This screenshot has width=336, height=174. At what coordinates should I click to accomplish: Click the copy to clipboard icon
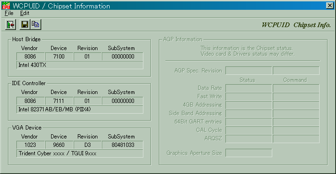click(36, 25)
